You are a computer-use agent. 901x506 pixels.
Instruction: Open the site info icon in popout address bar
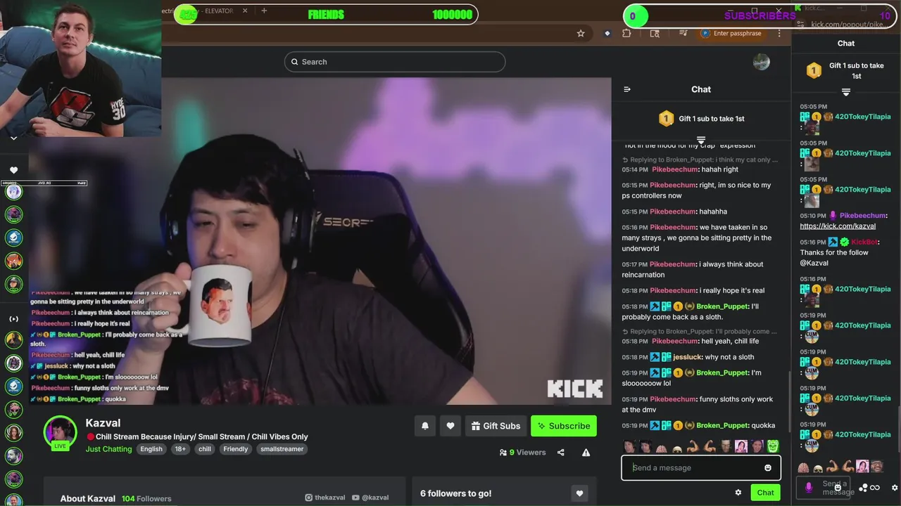[x=801, y=25]
